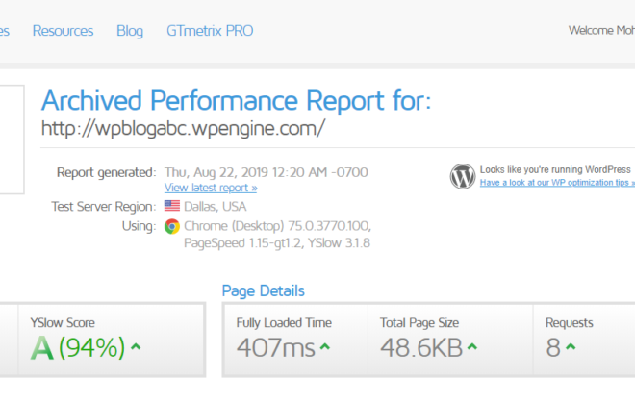This screenshot has height=404, width=635.
Task: Click the Chrome browser icon
Action: point(171,226)
